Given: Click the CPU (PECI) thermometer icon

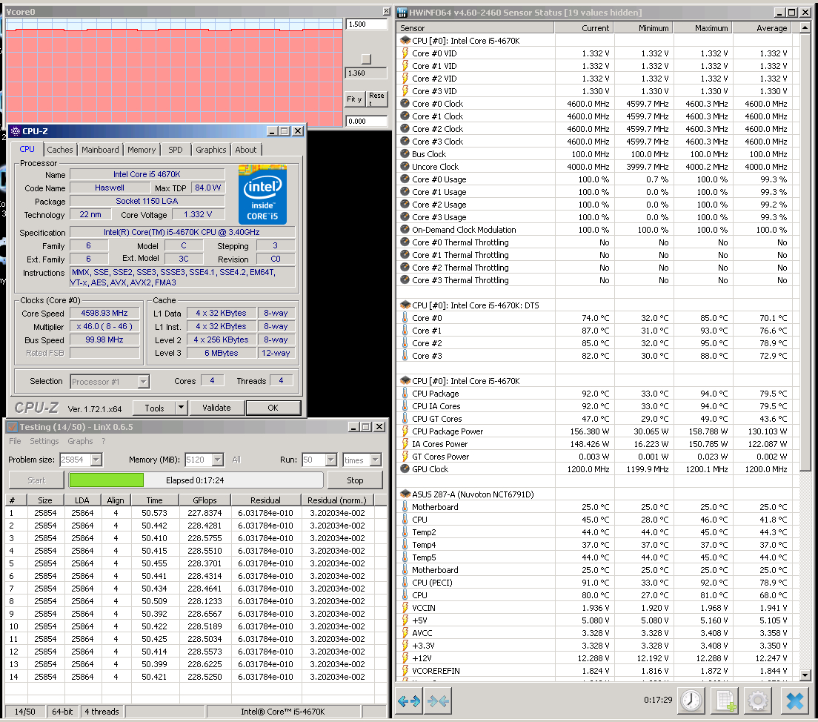Looking at the screenshot, I should coord(405,582).
